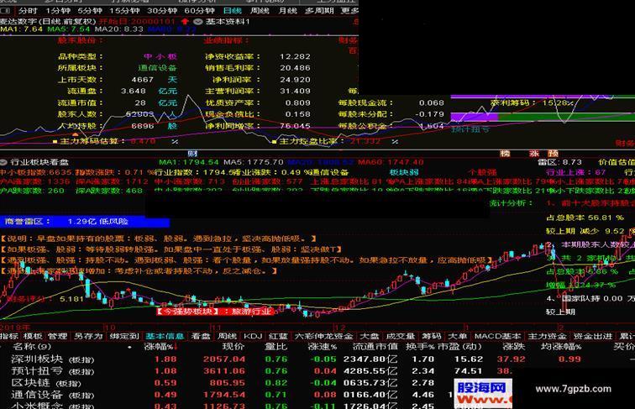The width and height of the screenshot is (635, 409).
Task: Click the yellow marker before 主力控盘比率
Action: [x=274, y=142]
